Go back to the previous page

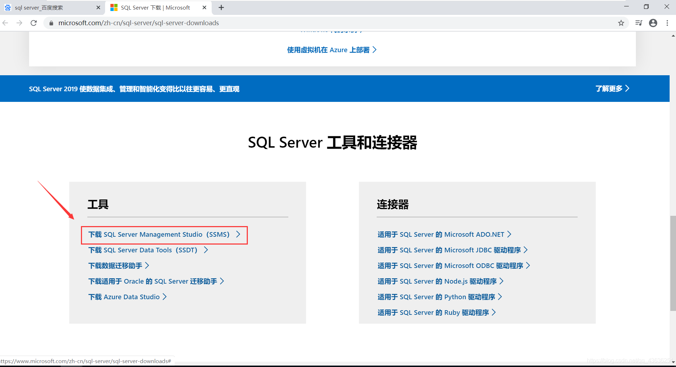tap(5, 23)
